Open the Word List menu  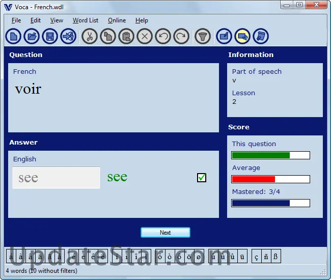[x=86, y=20]
